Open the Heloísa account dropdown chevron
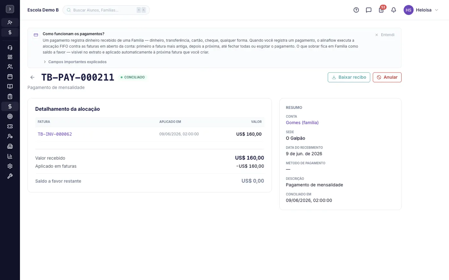The width and height of the screenshot is (449, 280). pyautogui.click(x=436, y=10)
